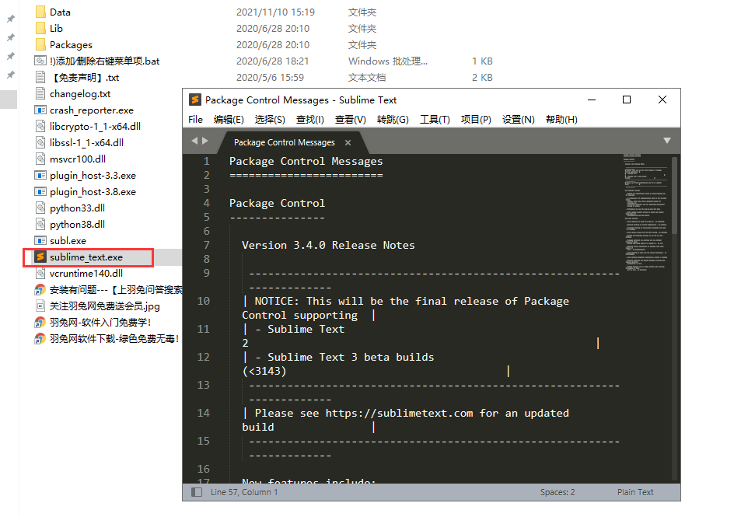Screen dimensions: 748x517
Task: Open the tab list dropdown arrow
Action: [x=667, y=140]
